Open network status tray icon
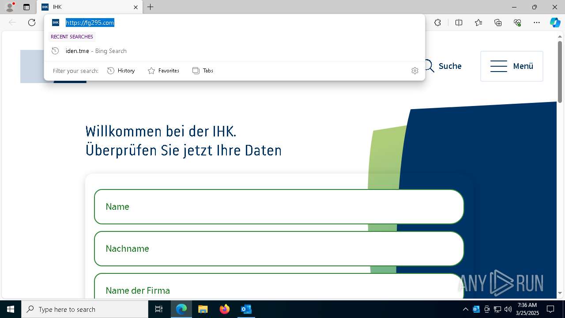The image size is (565, 318). (497, 309)
